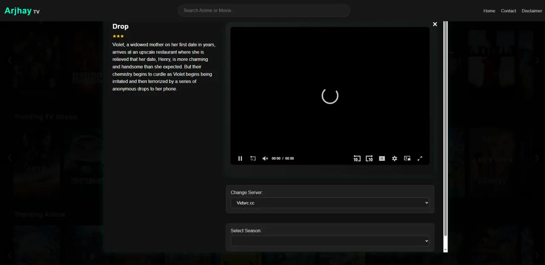Open the Contact page link
The width and height of the screenshot is (545, 265).
click(508, 11)
